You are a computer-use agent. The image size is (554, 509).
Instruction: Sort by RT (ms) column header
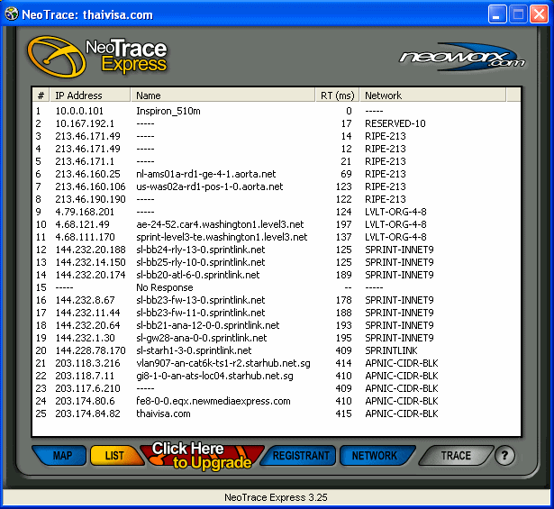tap(337, 95)
